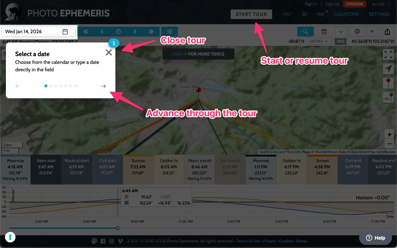Share via the export icon
397x248 pixels.
point(387,32)
